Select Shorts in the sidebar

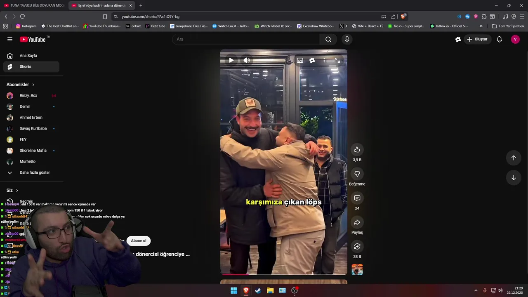(x=31, y=66)
